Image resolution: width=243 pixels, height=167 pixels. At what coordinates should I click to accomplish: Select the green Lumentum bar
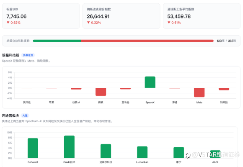tap(142, 152)
